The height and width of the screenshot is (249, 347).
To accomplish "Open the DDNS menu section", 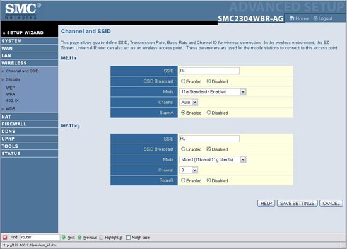I will (x=29, y=131).
